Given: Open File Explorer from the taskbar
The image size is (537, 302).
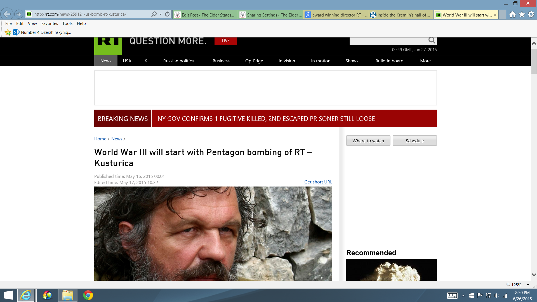Looking at the screenshot, I should click(67, 295).
